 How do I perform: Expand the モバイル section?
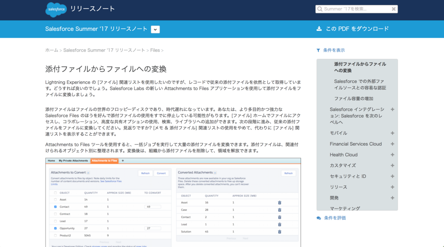pyautogui.click(x=392, y=133)
